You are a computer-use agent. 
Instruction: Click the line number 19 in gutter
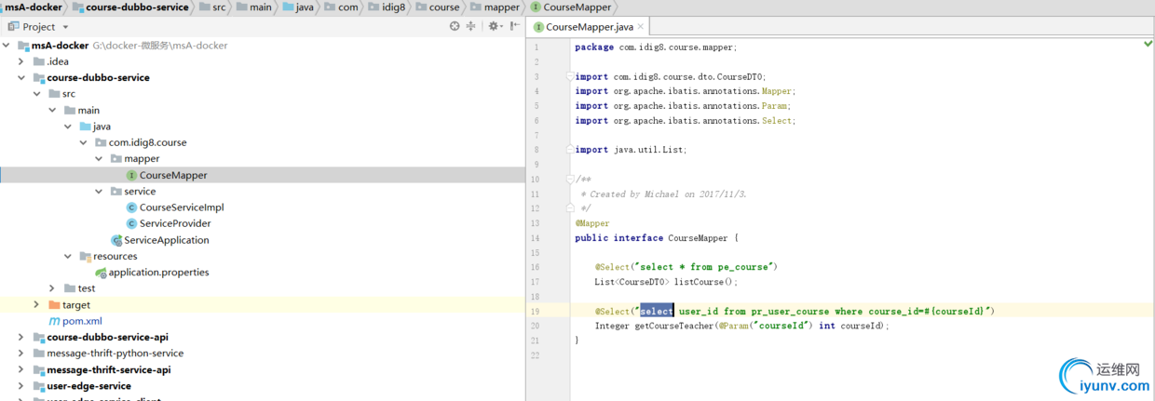pyautogui.click(x=536, y=311)
